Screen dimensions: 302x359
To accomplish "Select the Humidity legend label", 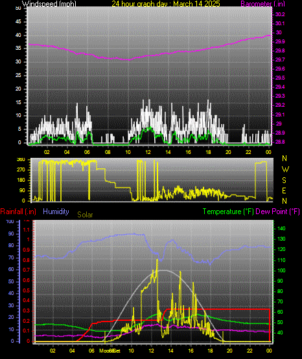I will [x=56, y=212].
